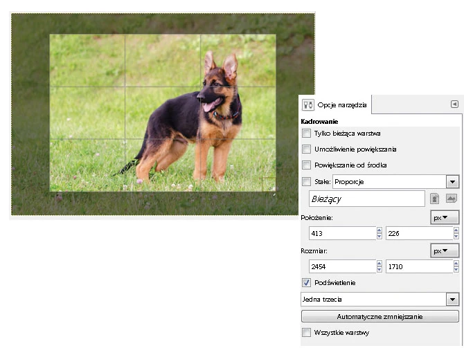This screenshot has width=464, height=348.
Task: Increase position Y value 226 with up arrow
Action: coord(456,230)
